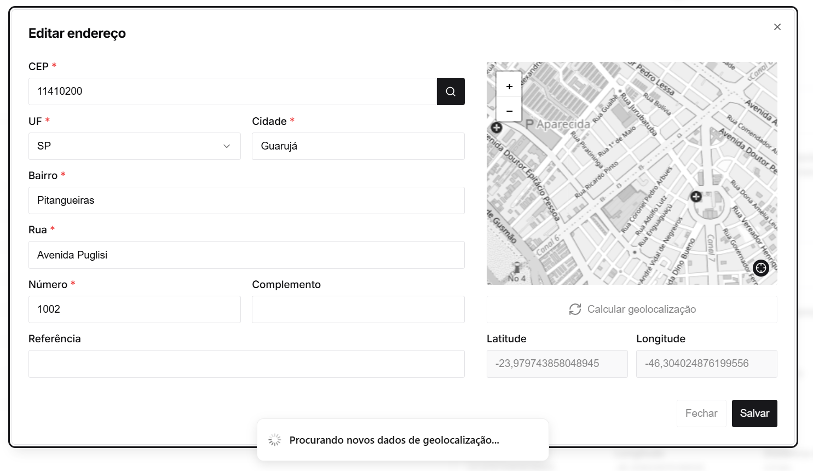This screenshot has height=471, width=813.
Task: Zoom in the map with plus button
Action: 509,86
